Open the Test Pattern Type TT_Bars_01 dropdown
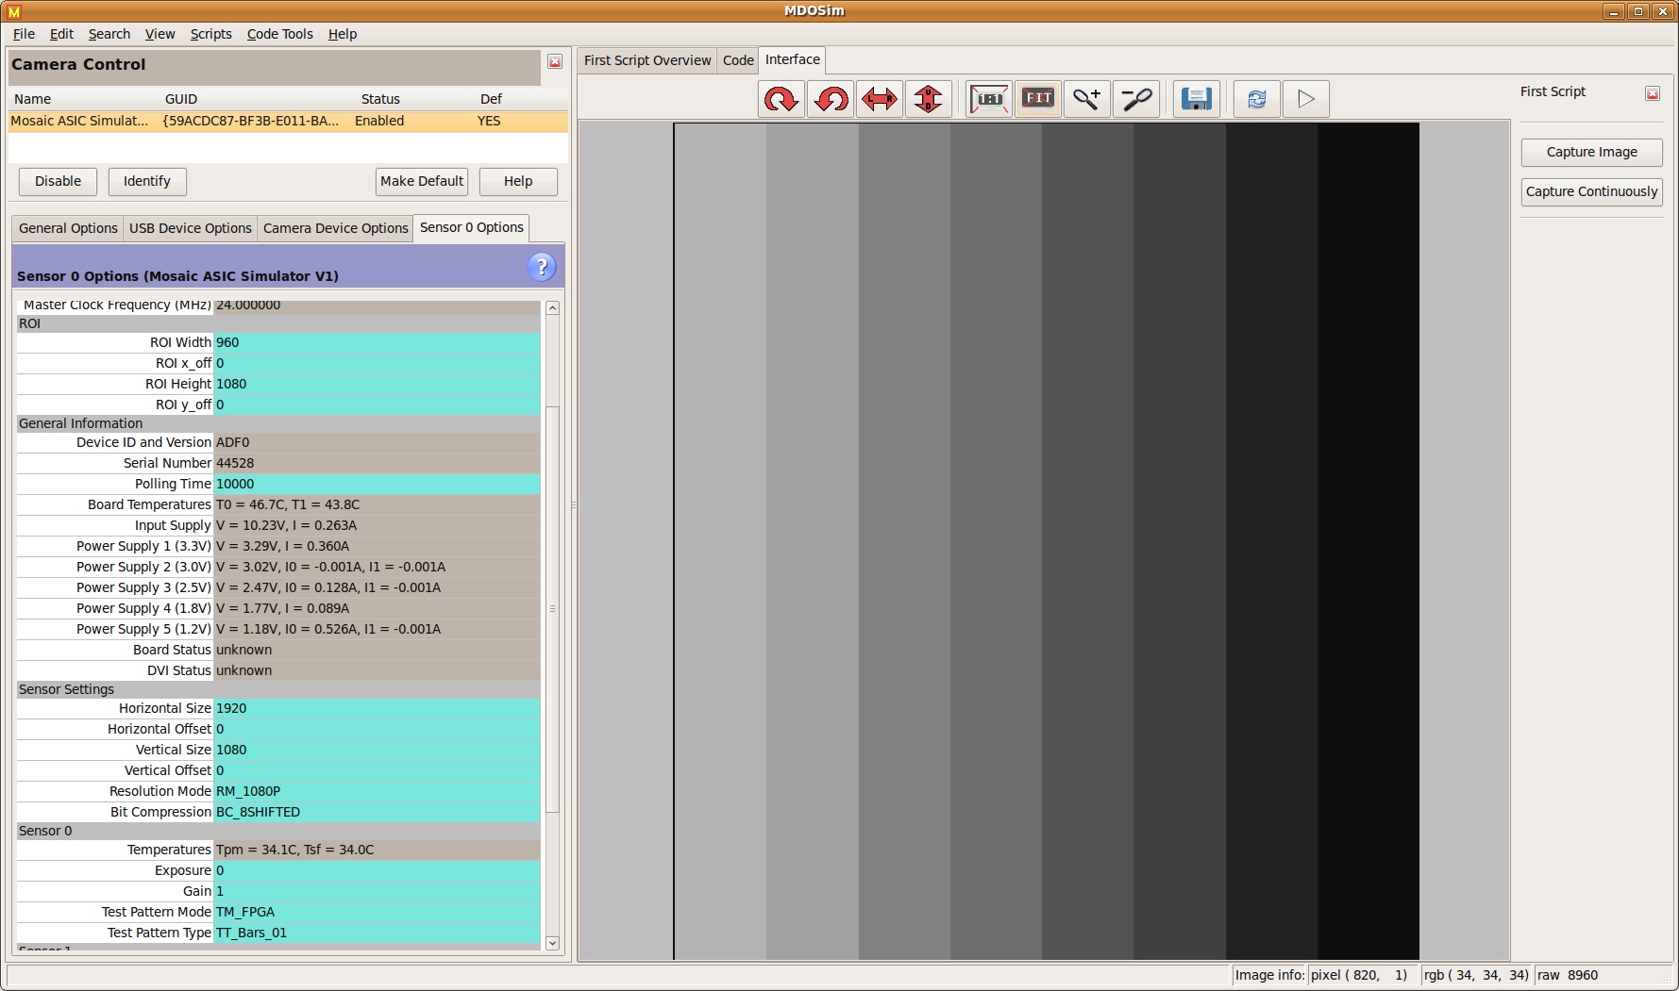The height and width of the screenshot is (991, 1679). [x=377, y=933]
